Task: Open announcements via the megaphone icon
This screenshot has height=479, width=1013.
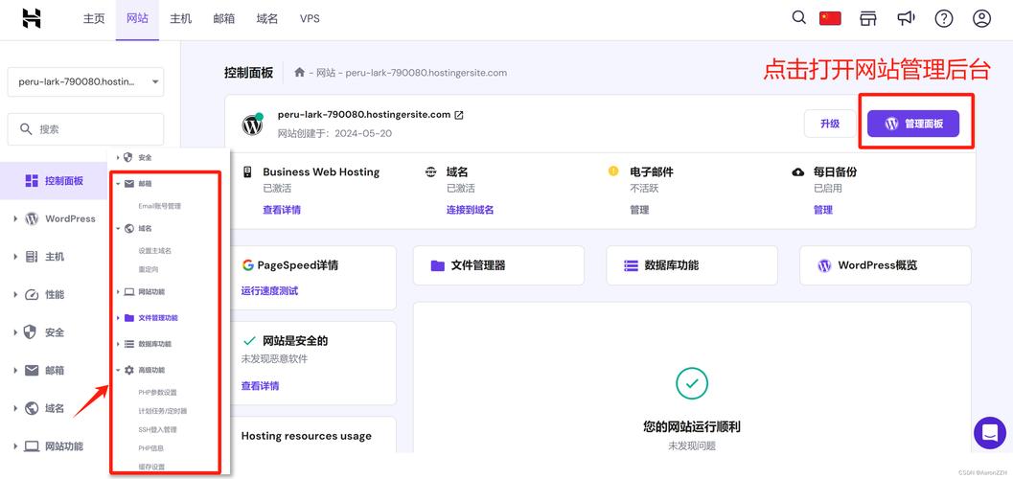Action: [906, 18]
